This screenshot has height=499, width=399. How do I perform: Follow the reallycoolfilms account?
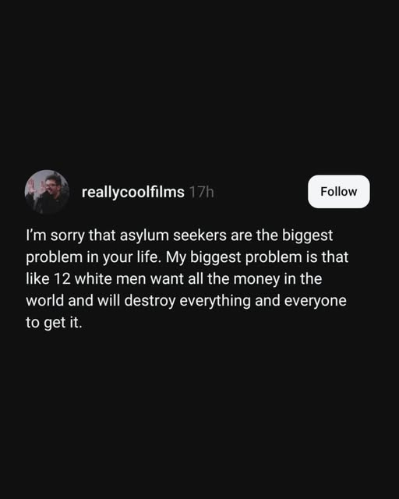338,192
